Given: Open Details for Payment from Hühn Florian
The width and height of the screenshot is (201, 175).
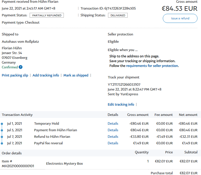Looking at the screenshot, I should tap(113, 130).
